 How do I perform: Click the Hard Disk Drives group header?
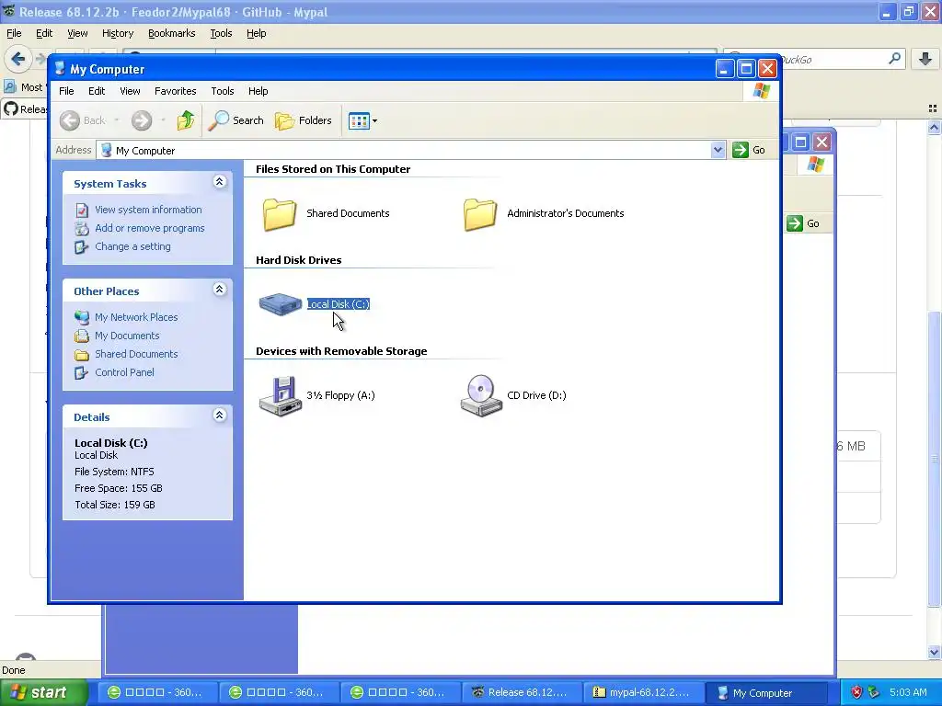tap(299, 260)
